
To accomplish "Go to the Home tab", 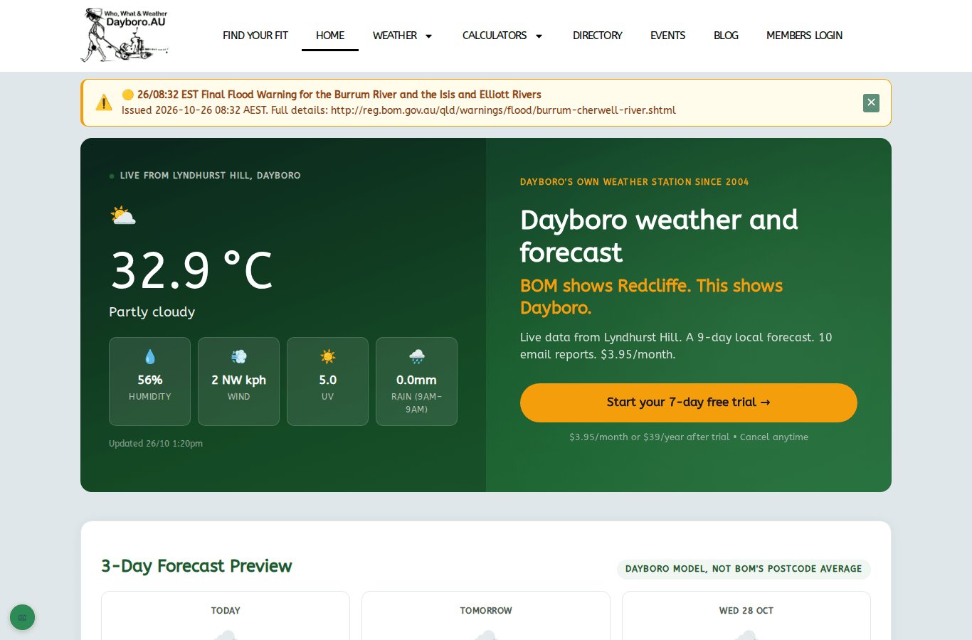I will tap(330, 36).
